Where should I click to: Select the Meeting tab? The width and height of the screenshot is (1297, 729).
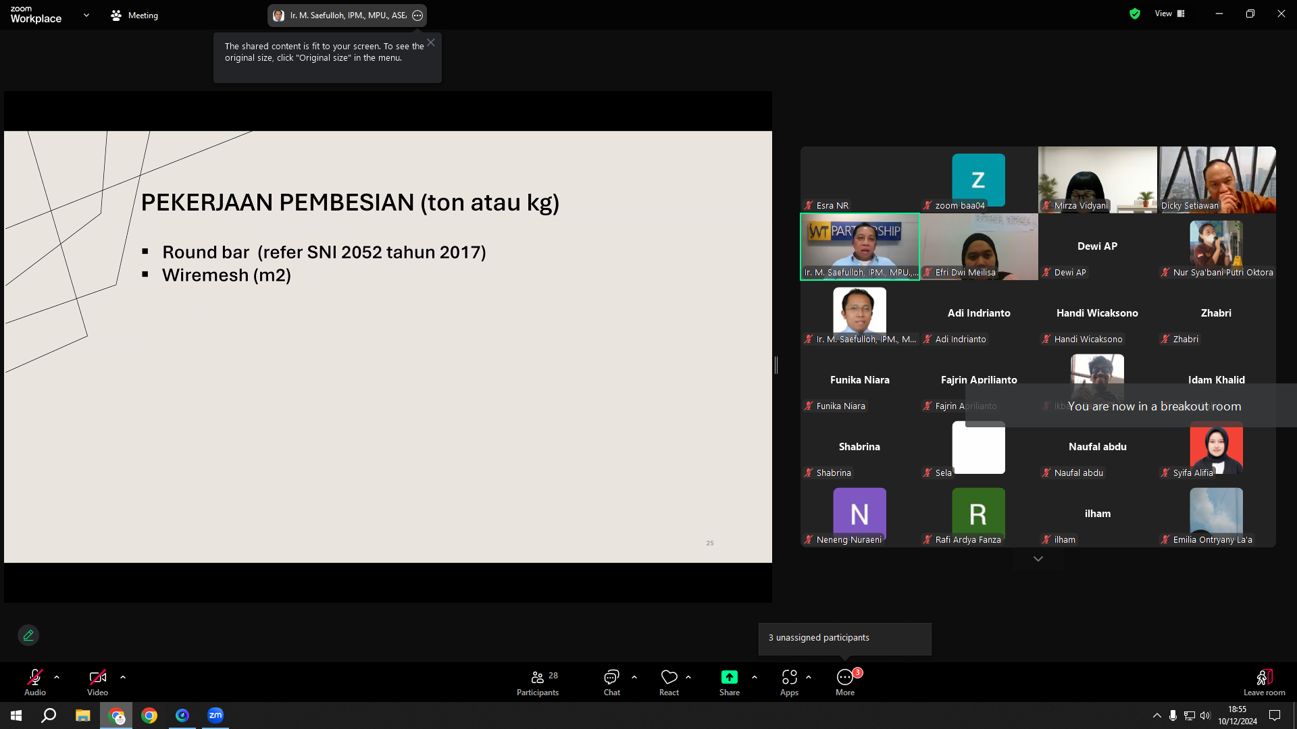[x=134, y=15]
